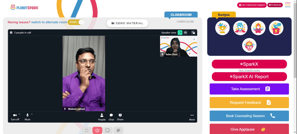
Task: Select the lock and lightbulb badge
Action: point(276,28)
